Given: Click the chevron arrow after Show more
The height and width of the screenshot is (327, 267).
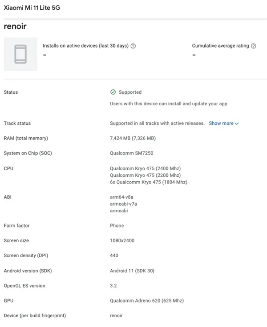Looking at the screenshot, I should click(x=237, y=124).
